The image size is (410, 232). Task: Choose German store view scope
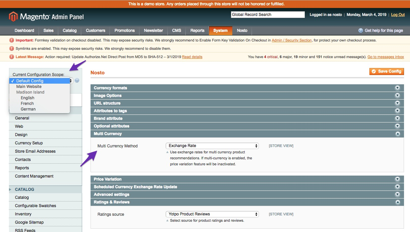(x=40, y=109)
